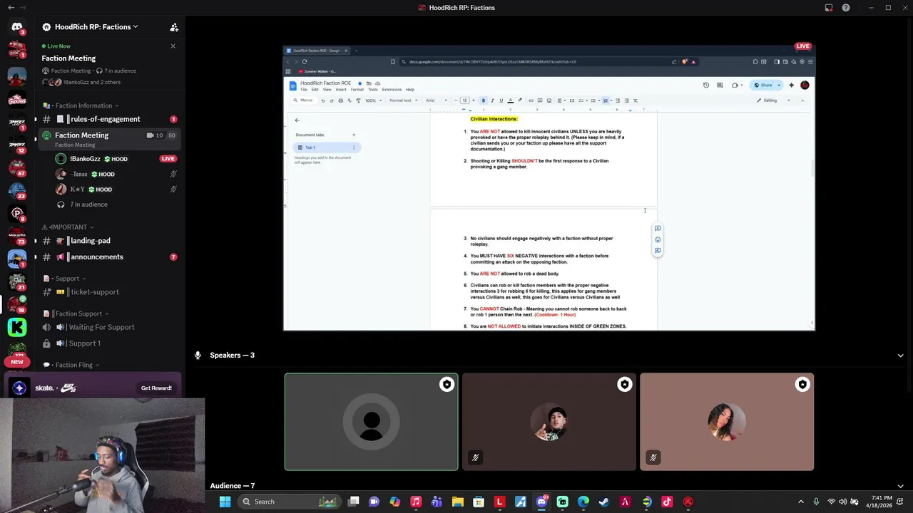The width and height of the screenshot is (913, 513).
Task: Click version history icon in streamed Google Docs
Action: pos(706,85)
